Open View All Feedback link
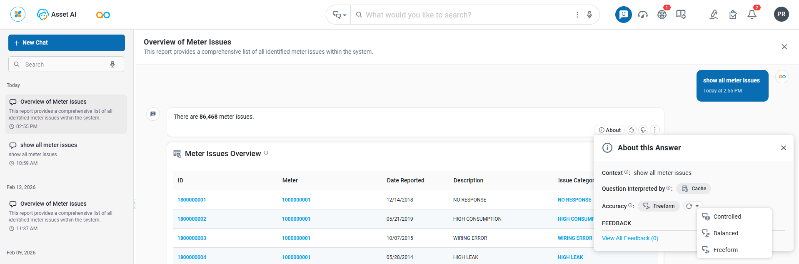 click(x=630, y=238)
